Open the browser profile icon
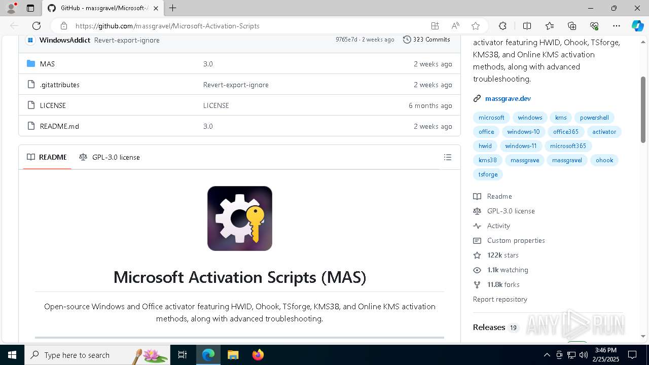This screenshot has height=365, width=649. click(x=11, y=8)
